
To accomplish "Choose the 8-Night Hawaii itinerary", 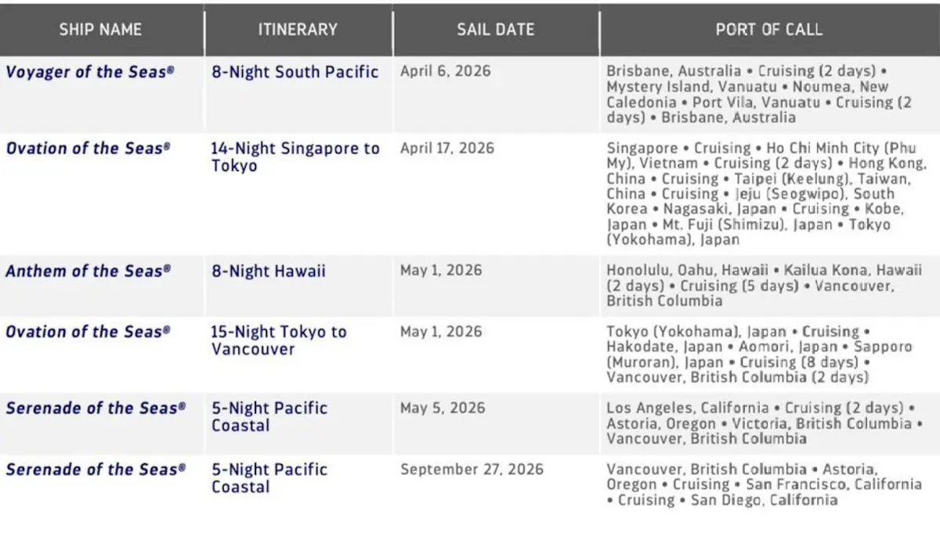I will pyautogui.click(x=269, y=272).
